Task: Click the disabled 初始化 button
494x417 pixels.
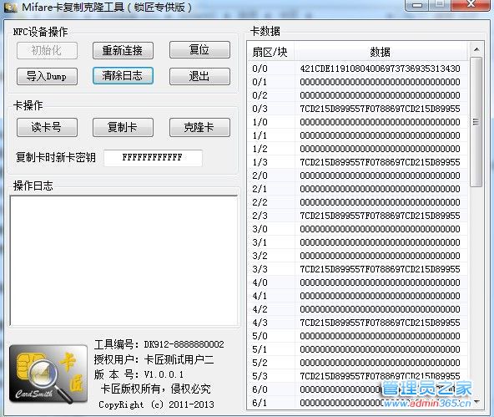Action: point(47,50)
